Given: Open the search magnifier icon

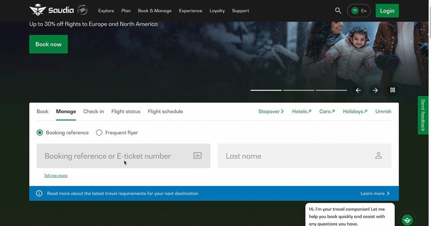Looking at the screenshot, I should click(338, 11).
